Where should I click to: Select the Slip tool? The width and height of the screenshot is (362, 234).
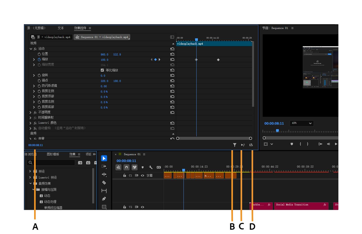104,191
